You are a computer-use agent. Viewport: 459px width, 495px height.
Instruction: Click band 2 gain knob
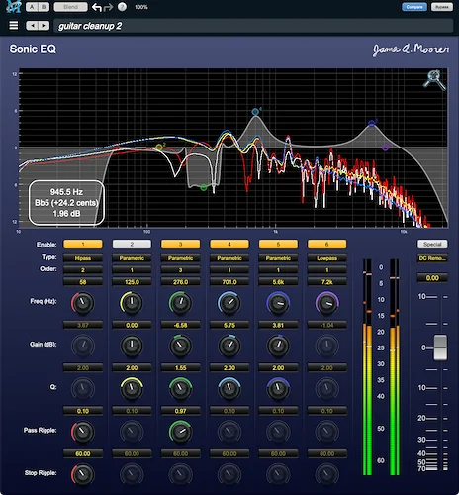[x=132, y=346]
